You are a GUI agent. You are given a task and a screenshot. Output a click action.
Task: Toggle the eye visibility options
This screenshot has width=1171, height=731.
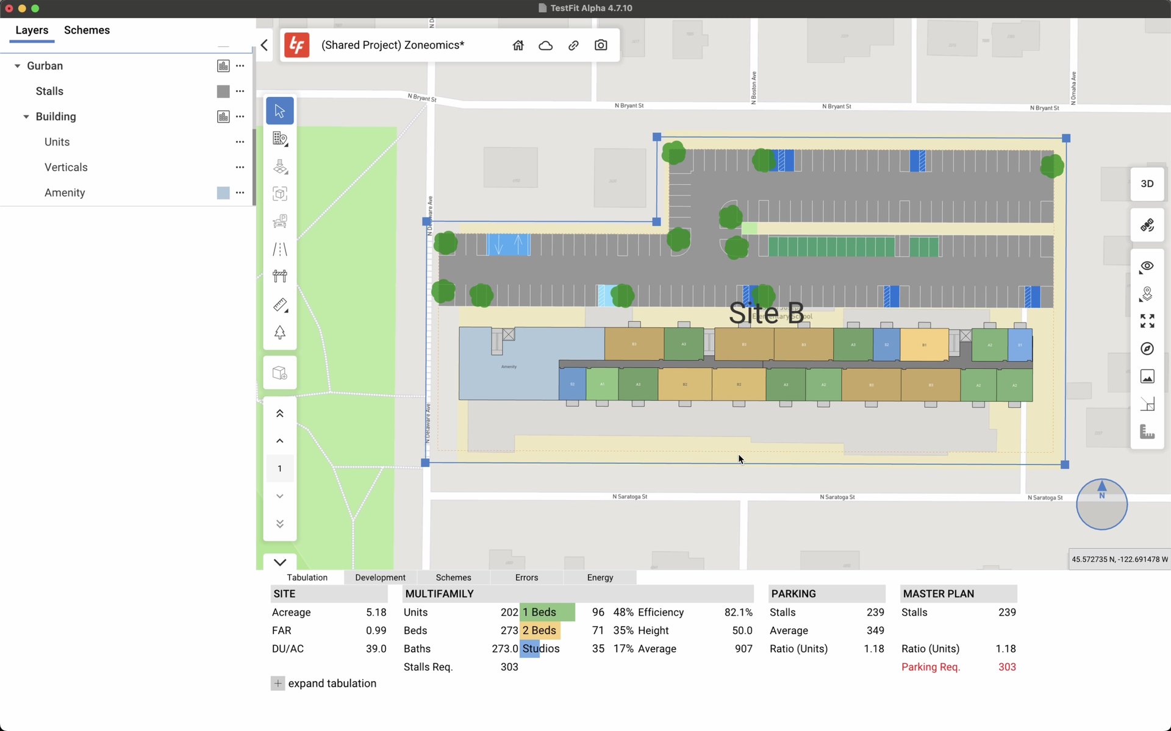1147,266
